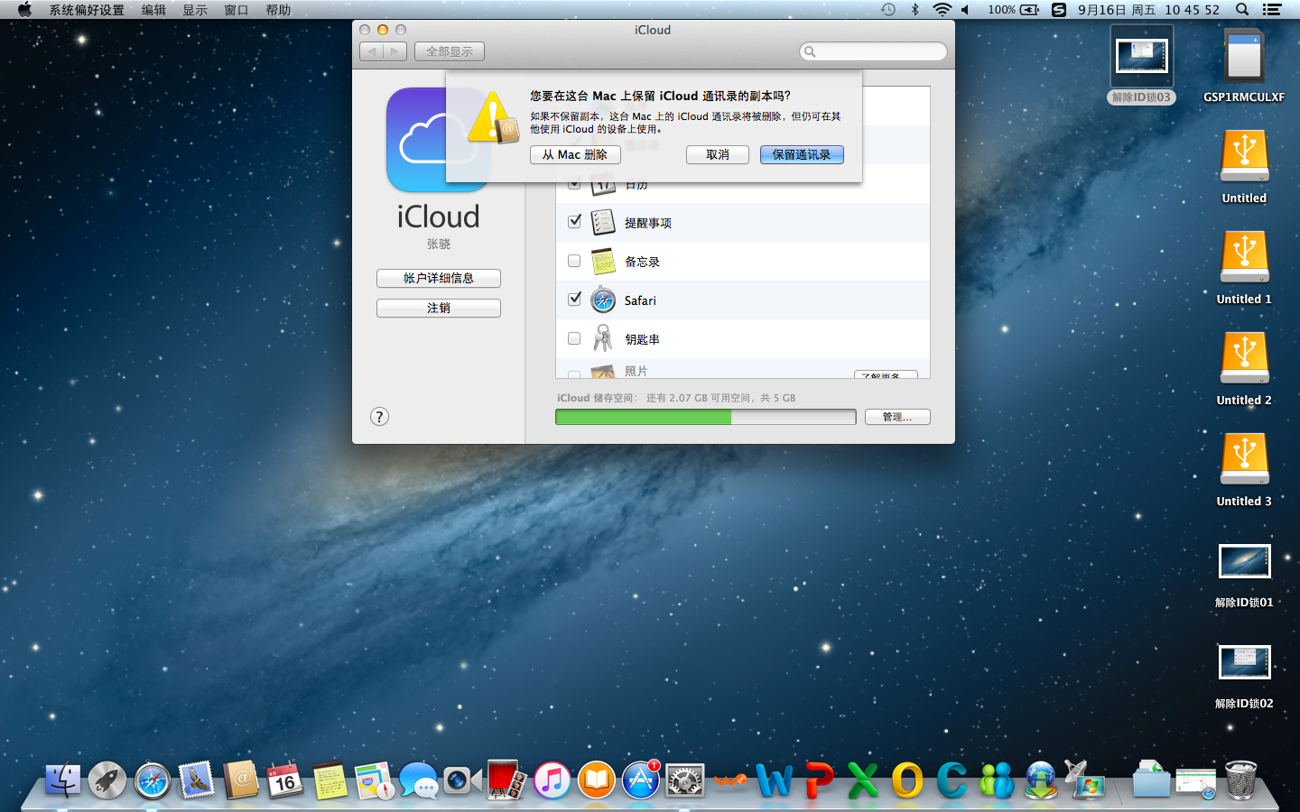1300x812 pixels.
Task: Select 解除ID锁02 screenshot thumbnail
Action: point(1244,662)
